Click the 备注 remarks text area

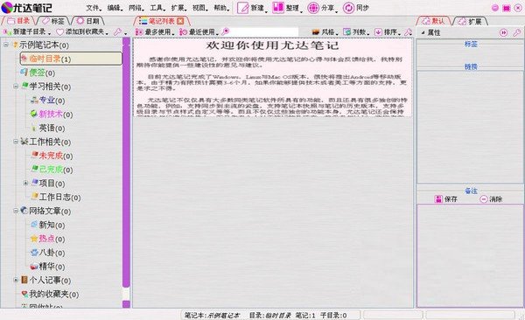point(470,255)
